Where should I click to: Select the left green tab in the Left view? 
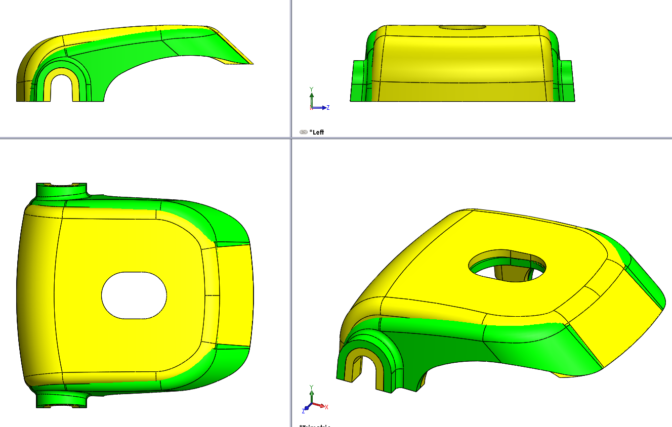click(x=359, y=81)
